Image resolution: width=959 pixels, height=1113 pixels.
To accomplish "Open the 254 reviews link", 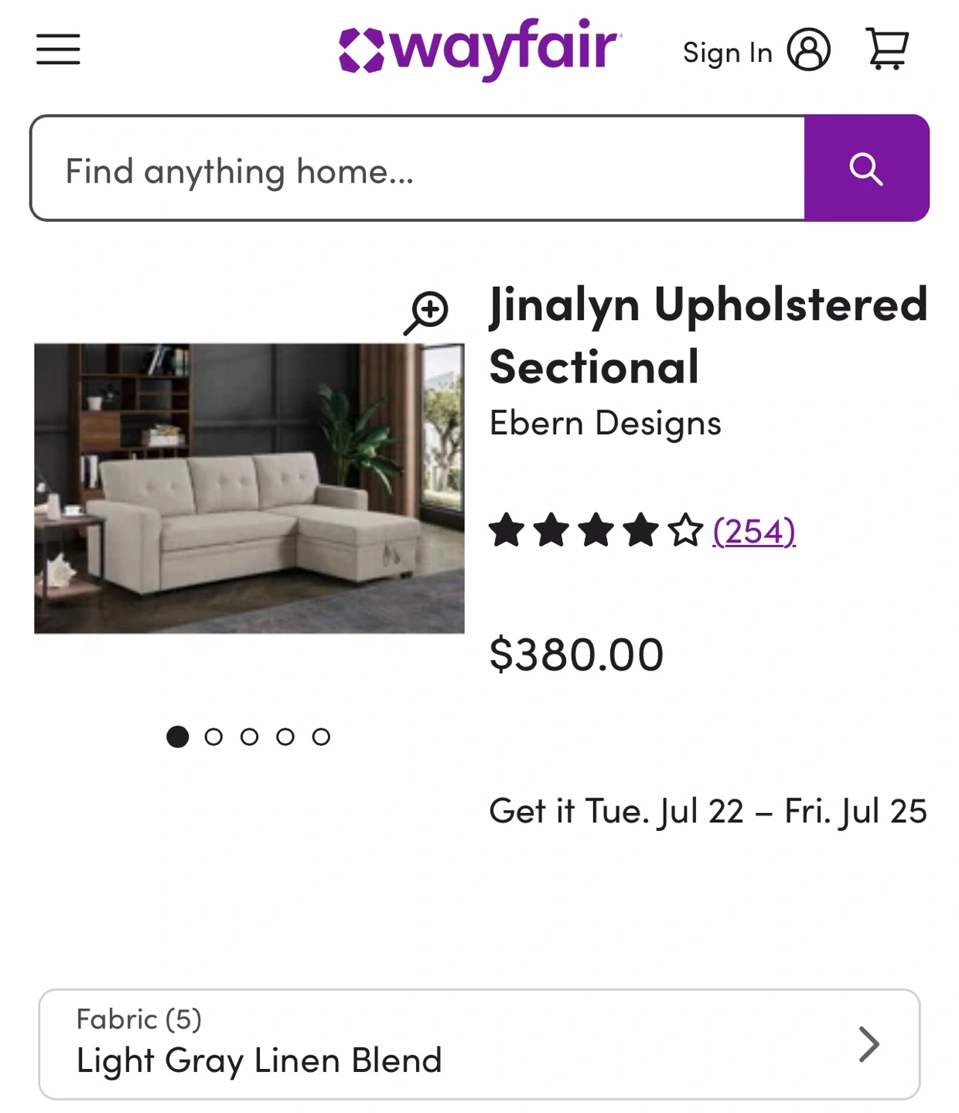I will pos(754,532).
